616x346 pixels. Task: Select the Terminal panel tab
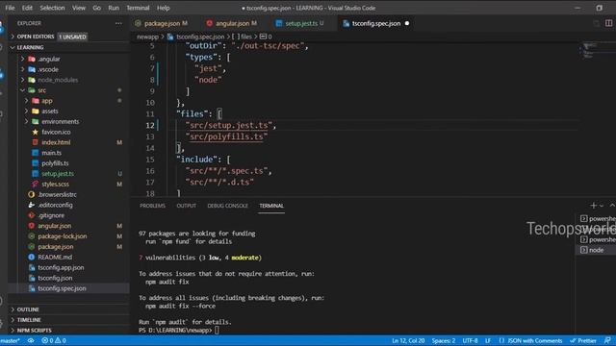[271, 206]
